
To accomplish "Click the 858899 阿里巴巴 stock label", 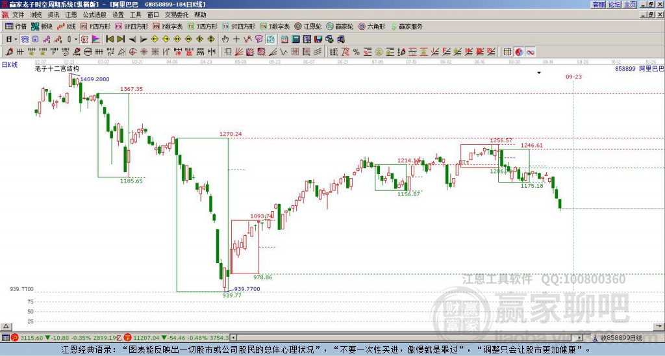I will click(640, 68).
